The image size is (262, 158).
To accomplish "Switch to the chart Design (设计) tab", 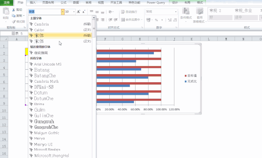I will pos(175,2).
